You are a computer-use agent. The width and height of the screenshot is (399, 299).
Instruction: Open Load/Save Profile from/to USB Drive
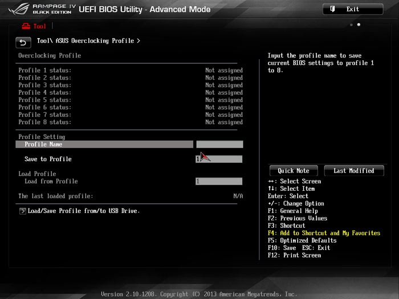click(83, 211)
